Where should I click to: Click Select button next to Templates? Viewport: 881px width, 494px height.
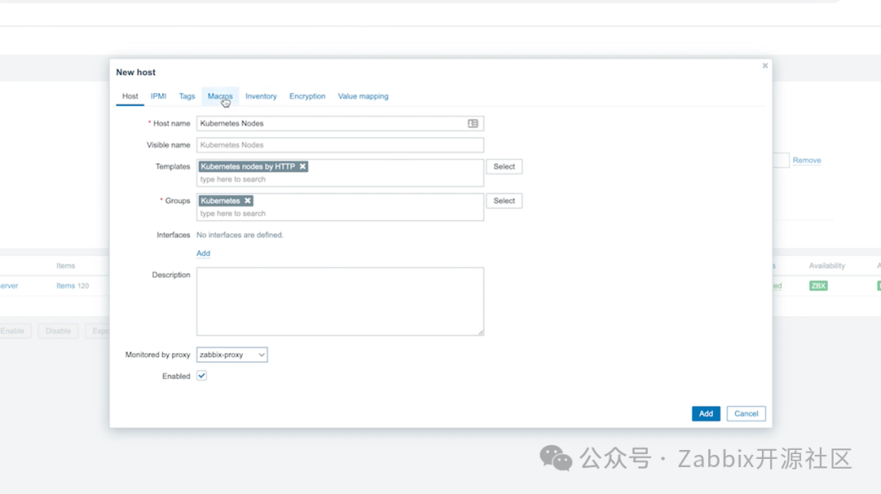504,167
